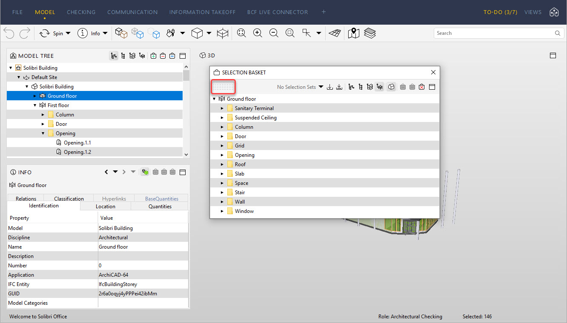Select the Info tool icon

(82, 33)
